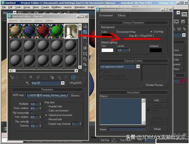Toggle the Backlight icon in Material Editor

tap(85, 32)
